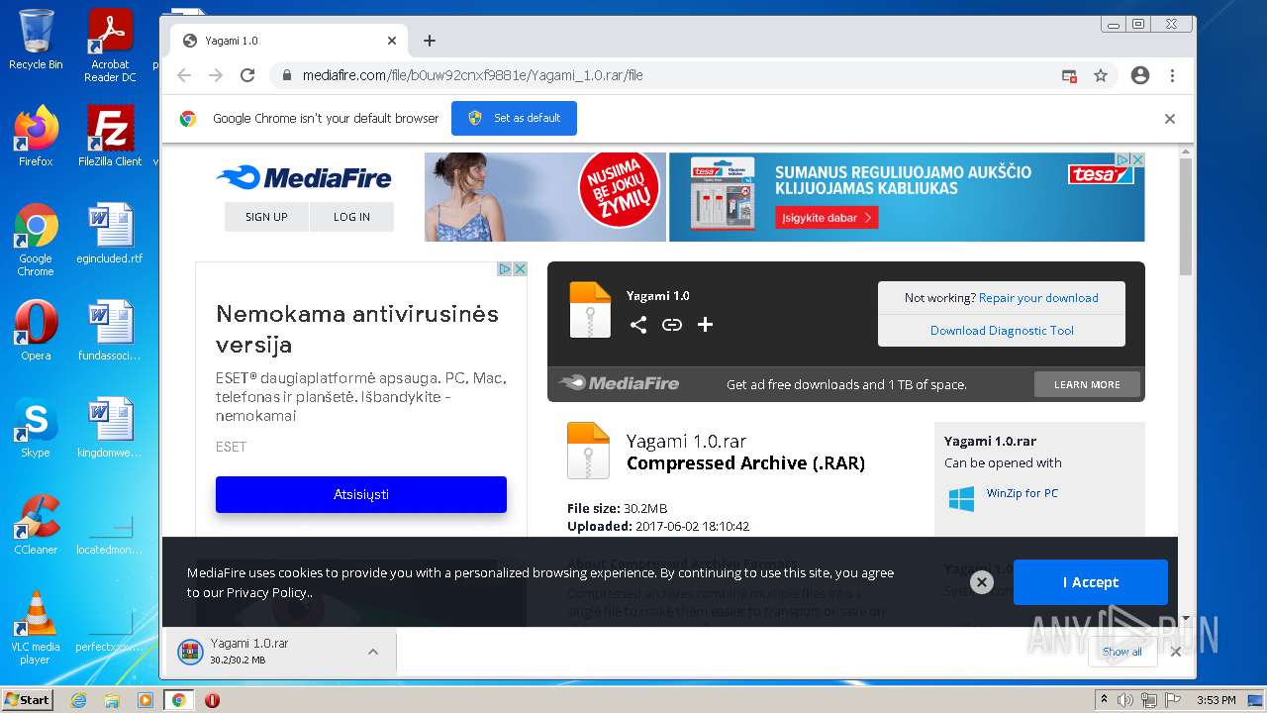Image resolution: width=1267 pixels, height=713 pixels.
Task: Copy link via the chain icon
Action: [x=672, y=325]
